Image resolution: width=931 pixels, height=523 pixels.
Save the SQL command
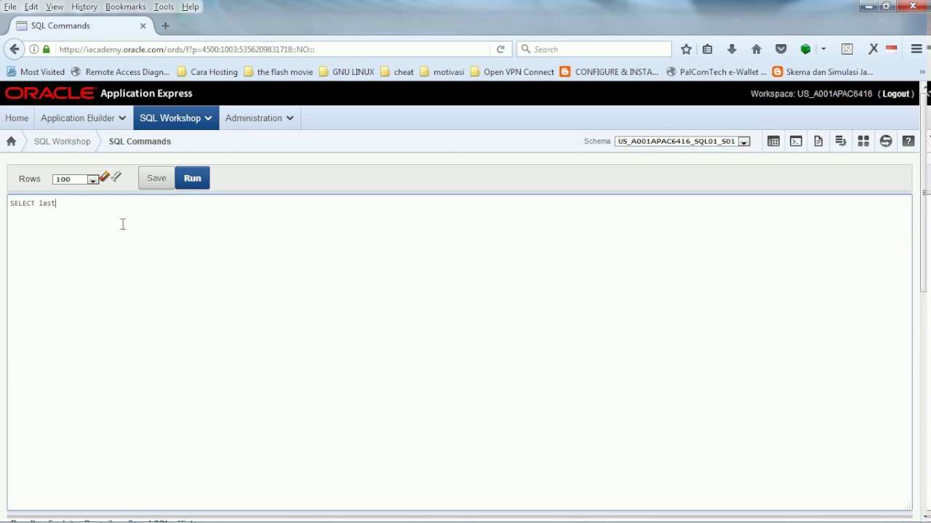pyautogui.click(x=156, y=178)
